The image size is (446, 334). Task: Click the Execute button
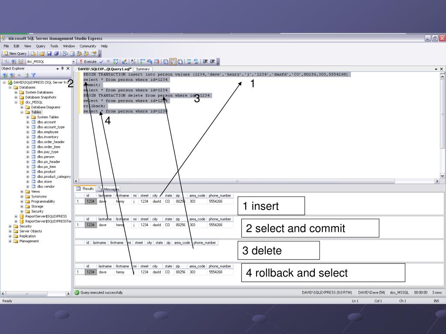(88, 61)
